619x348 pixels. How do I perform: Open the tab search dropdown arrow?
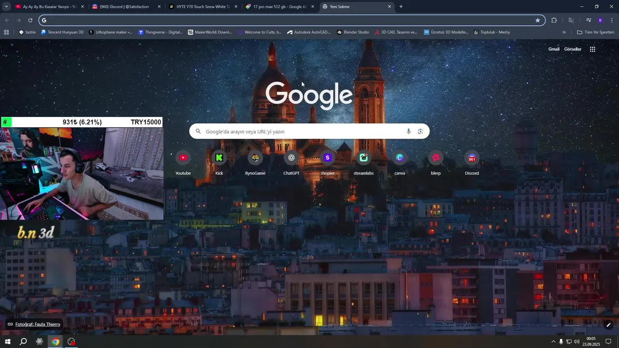click(x=6, y=7)
